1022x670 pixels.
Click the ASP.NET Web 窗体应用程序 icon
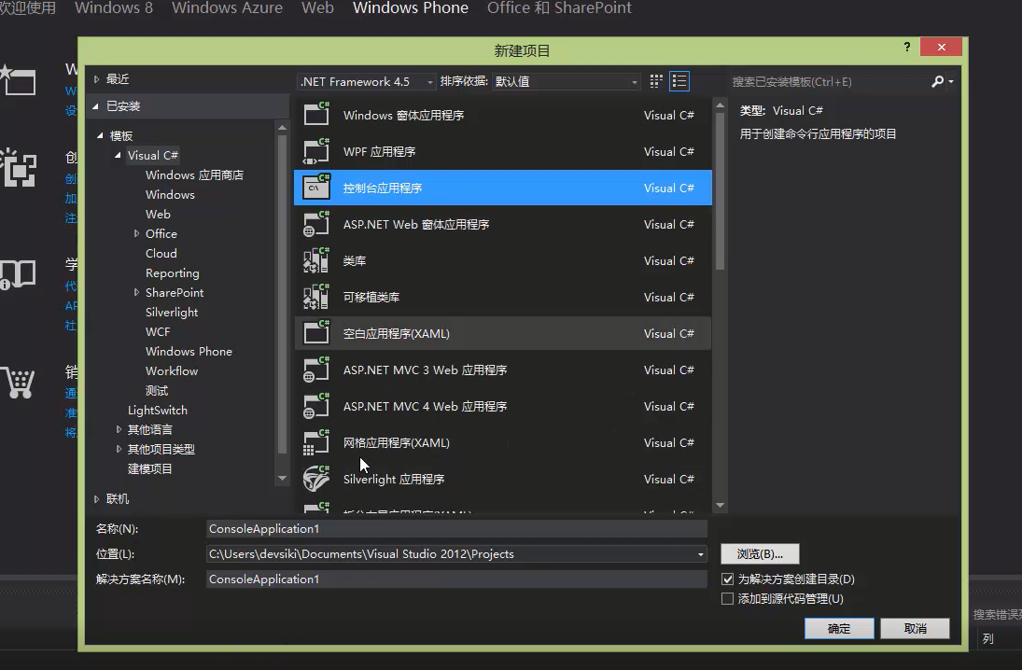coord(316,224)
